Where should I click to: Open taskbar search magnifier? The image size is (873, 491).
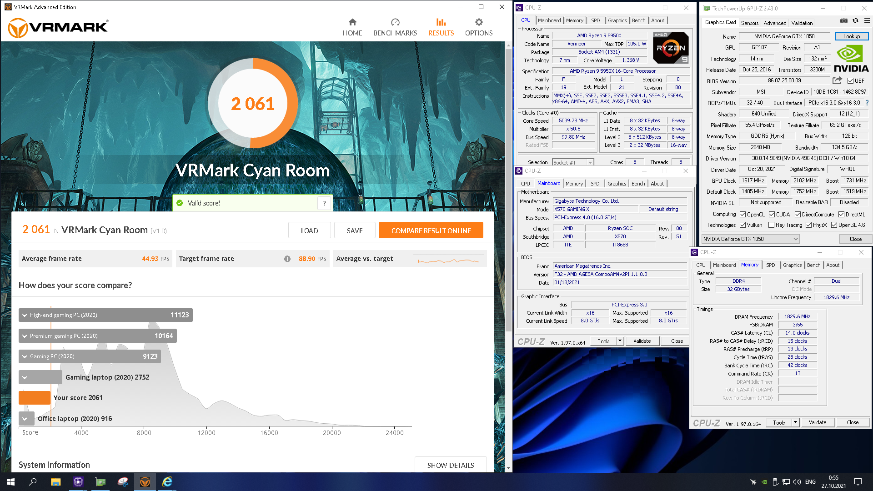point(33,482)
